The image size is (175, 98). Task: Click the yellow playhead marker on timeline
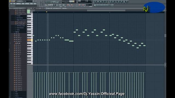pos(47,12)
